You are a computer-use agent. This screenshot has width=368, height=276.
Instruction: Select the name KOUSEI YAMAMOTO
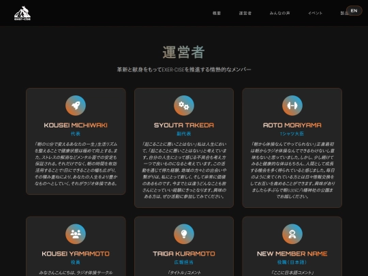76,254
